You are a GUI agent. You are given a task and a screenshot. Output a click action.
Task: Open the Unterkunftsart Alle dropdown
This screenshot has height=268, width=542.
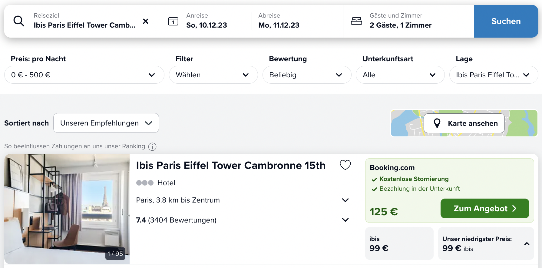pyautogui.click(x=400, y=75)
